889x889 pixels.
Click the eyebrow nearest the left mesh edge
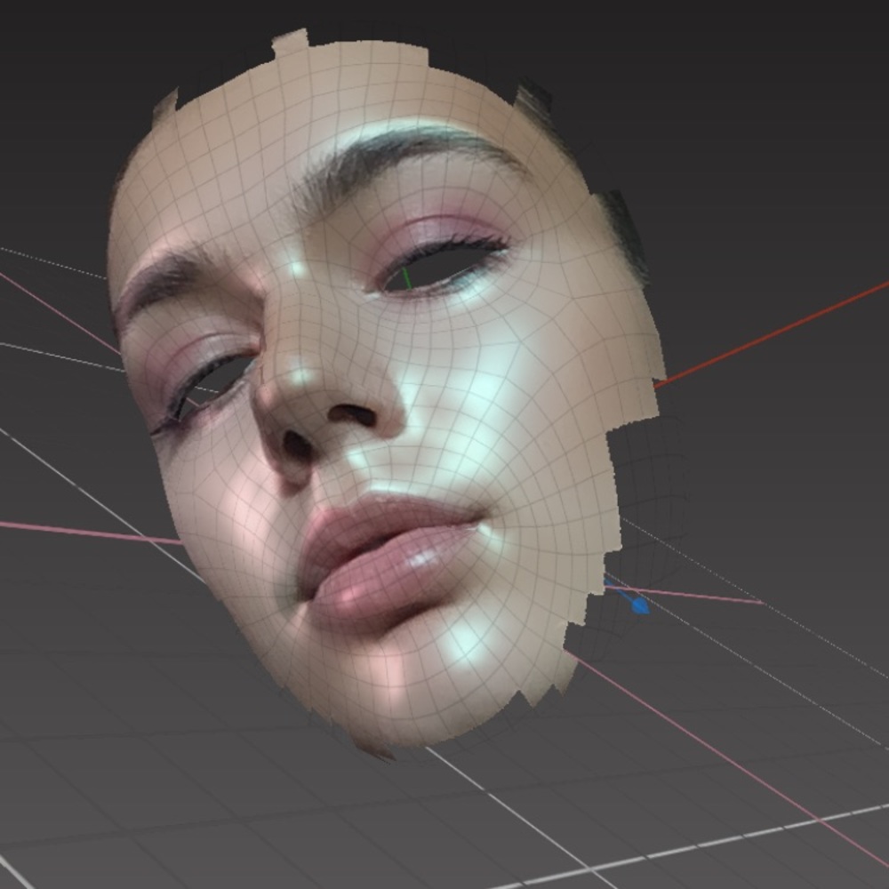[164, 277]
